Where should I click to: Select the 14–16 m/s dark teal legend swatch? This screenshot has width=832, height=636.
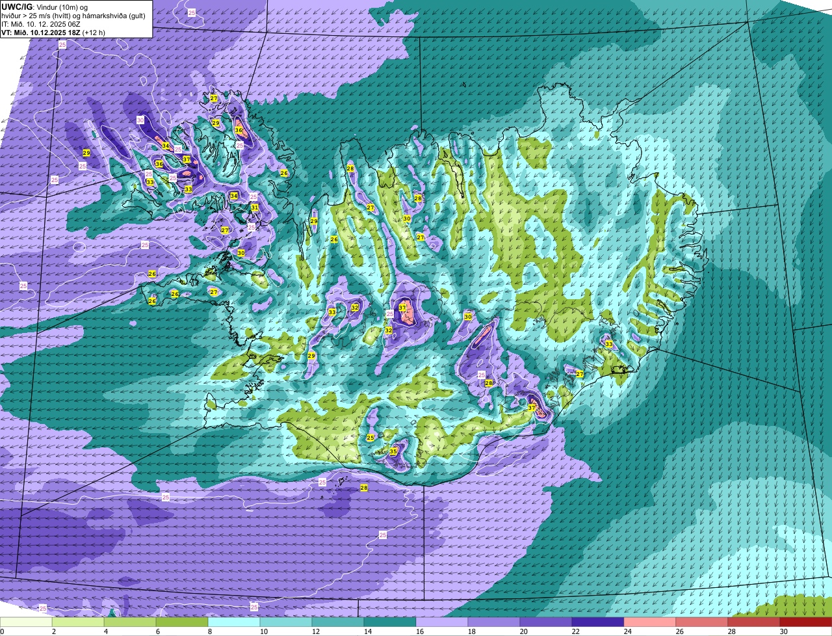pos(390,622)
